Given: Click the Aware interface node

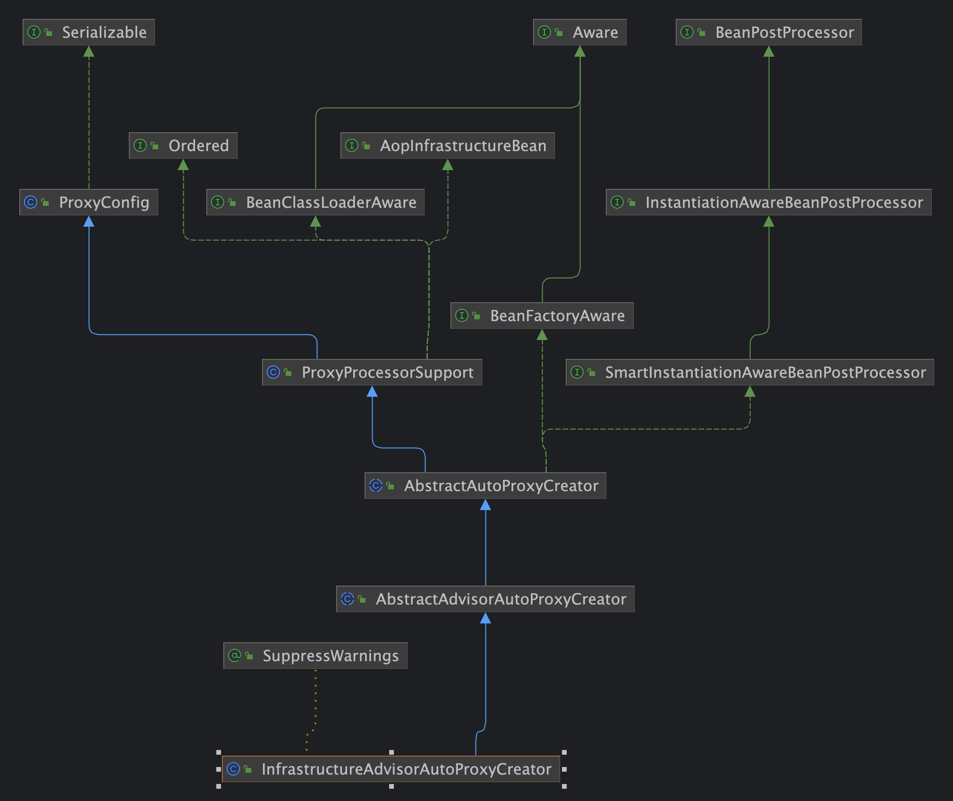Looking at the screenshot, I should [x=580, y=32].
